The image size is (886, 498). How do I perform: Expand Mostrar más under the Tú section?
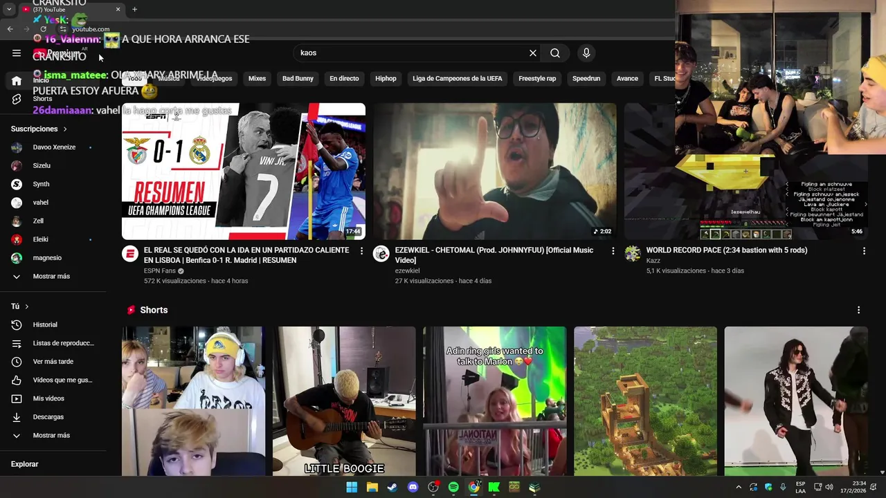53,435
